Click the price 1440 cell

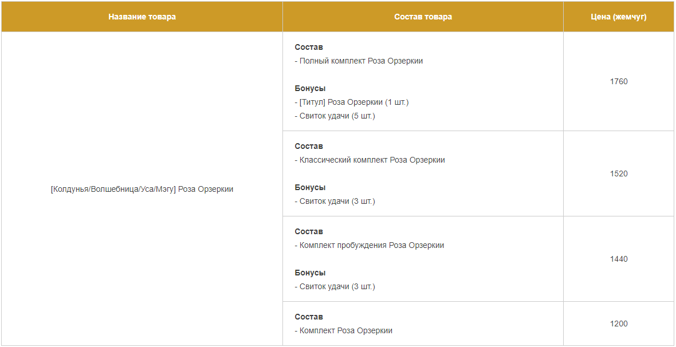(x=619, y=259)
